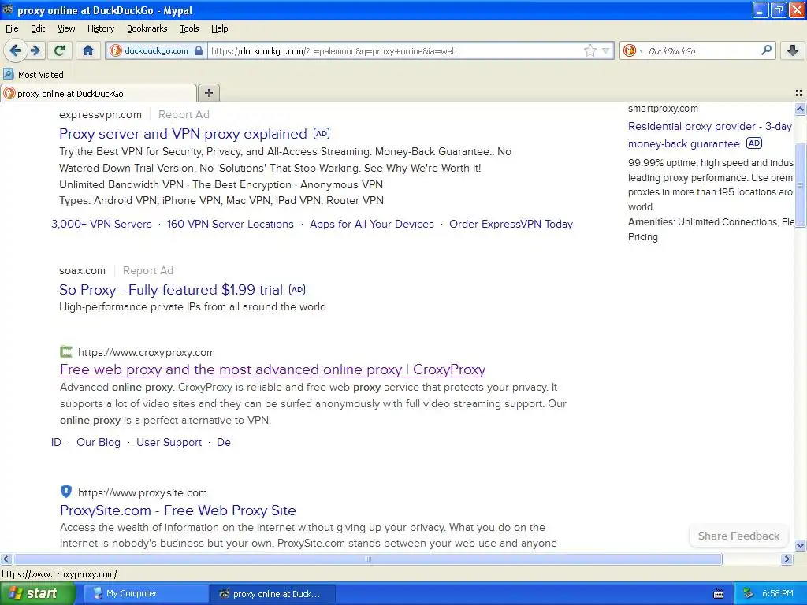807x605 pixels.
Task: Reload the page with the refresh icon
Action: pos(60,50)
